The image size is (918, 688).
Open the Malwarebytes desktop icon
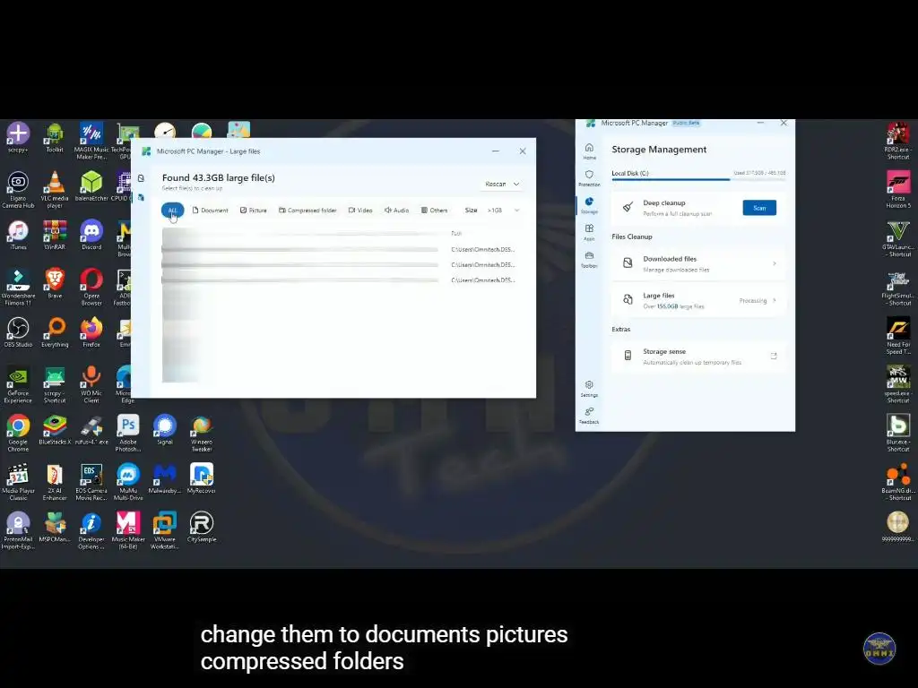(165, 478)
